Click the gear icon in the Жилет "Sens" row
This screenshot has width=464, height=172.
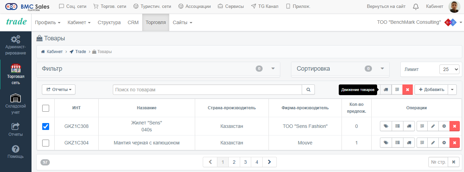[444, 126]
